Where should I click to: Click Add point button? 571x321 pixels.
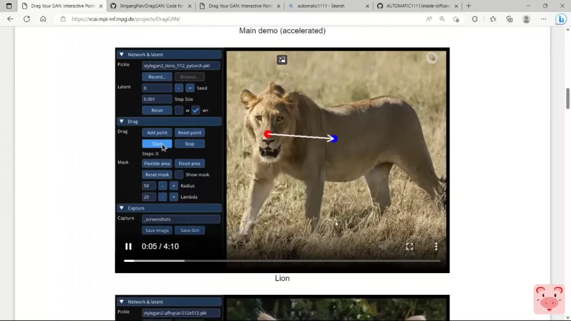click(157, 133)
